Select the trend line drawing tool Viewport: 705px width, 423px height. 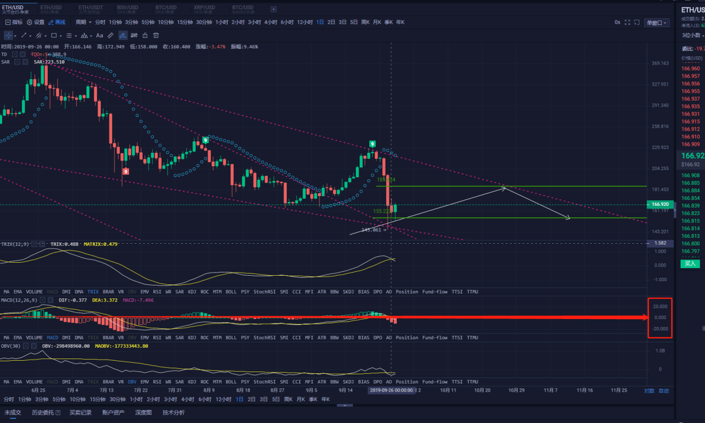(x=23, y=36)
